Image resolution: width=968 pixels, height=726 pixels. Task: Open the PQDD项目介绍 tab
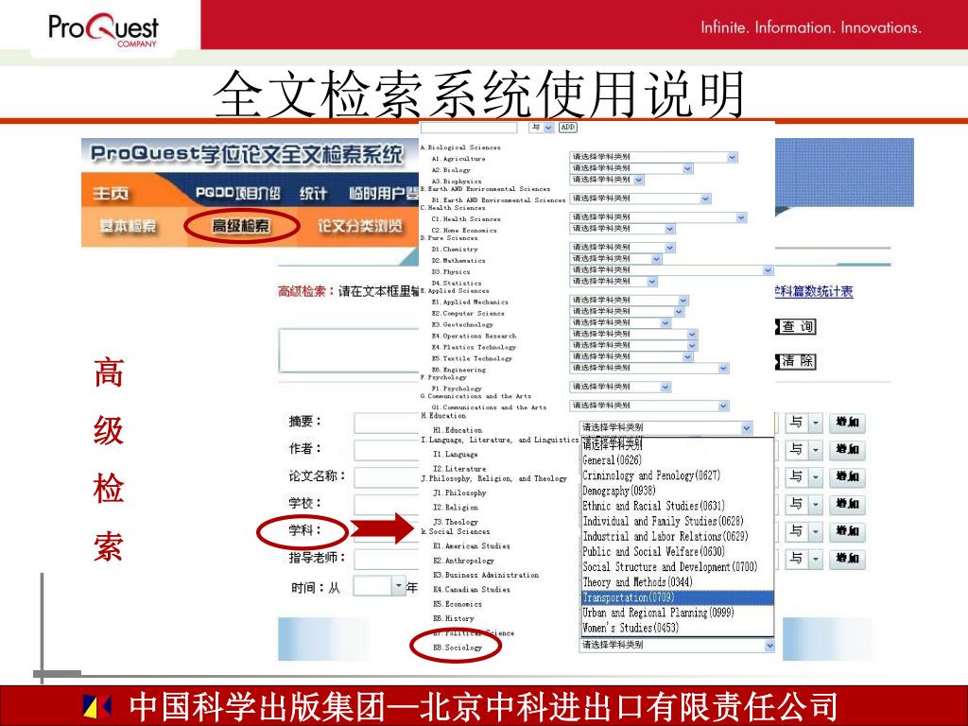[x=237, y=193]
